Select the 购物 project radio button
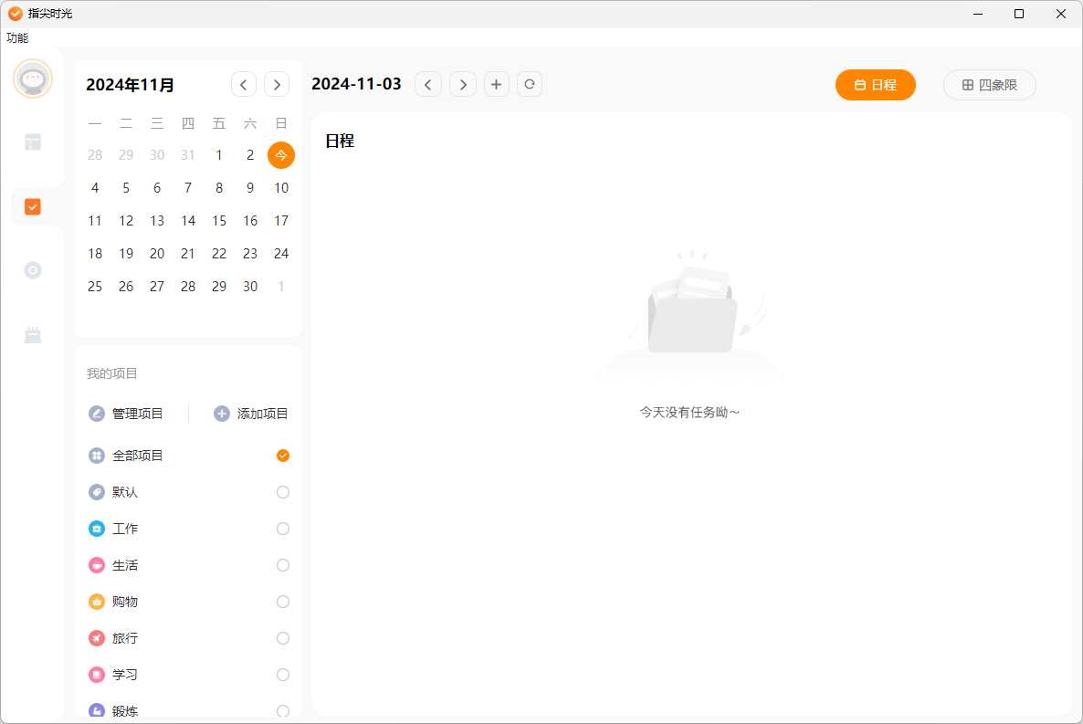Image resolution: width=1083 pixels, height=724 pixels. click(x=282, y=602)
